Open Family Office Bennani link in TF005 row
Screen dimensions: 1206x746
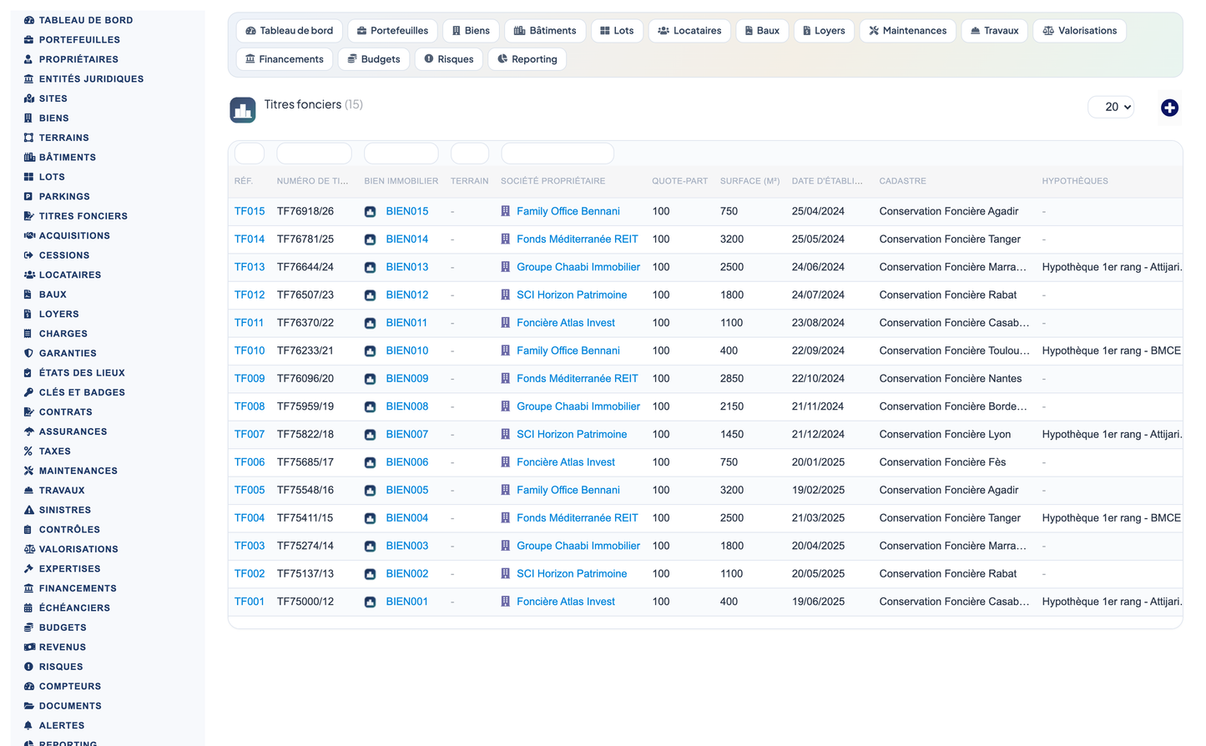click(x=568, y=491)
